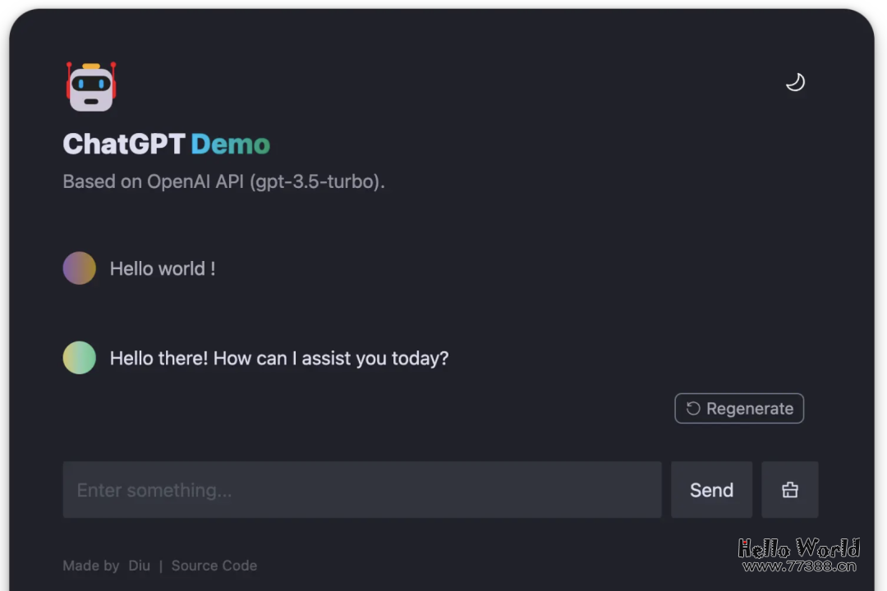Toggle dark mode with the moon icon
This screenshot has height=591, width=887.
795,82
